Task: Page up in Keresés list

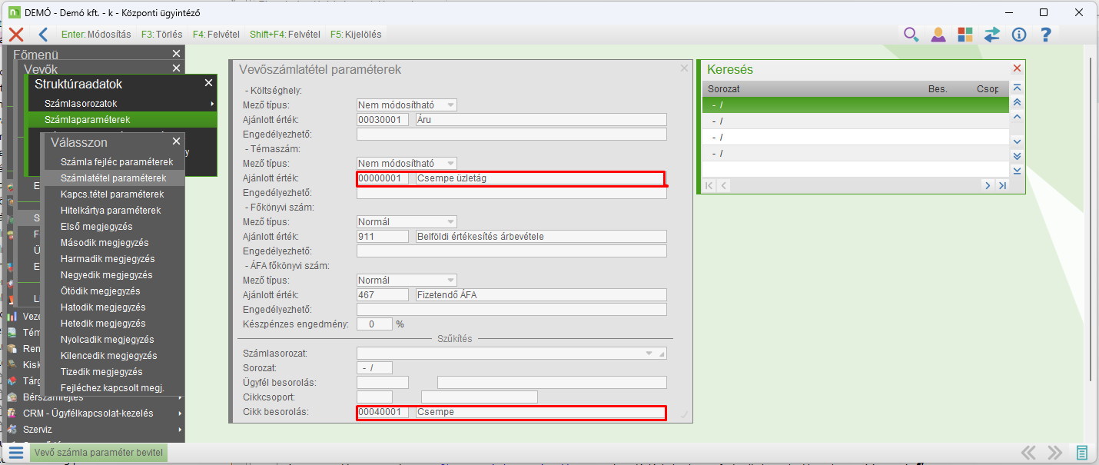Action: [x=1017, y=102]
